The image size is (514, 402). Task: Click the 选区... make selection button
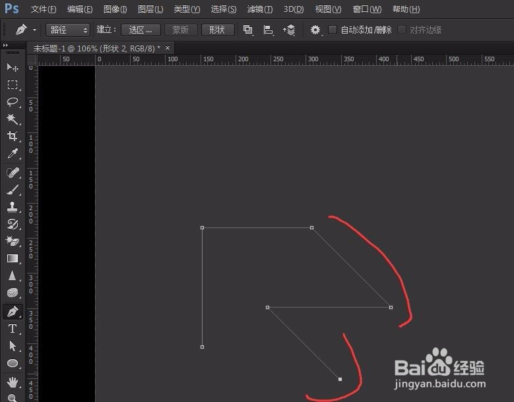(141, 30)
